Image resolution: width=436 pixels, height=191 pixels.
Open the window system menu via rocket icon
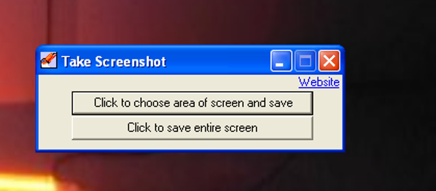(x=49, y=60)
